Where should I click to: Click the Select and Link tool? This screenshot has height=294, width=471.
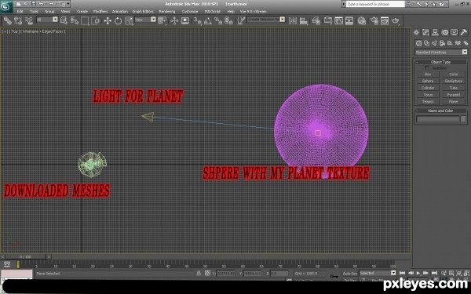pos(8,20)
